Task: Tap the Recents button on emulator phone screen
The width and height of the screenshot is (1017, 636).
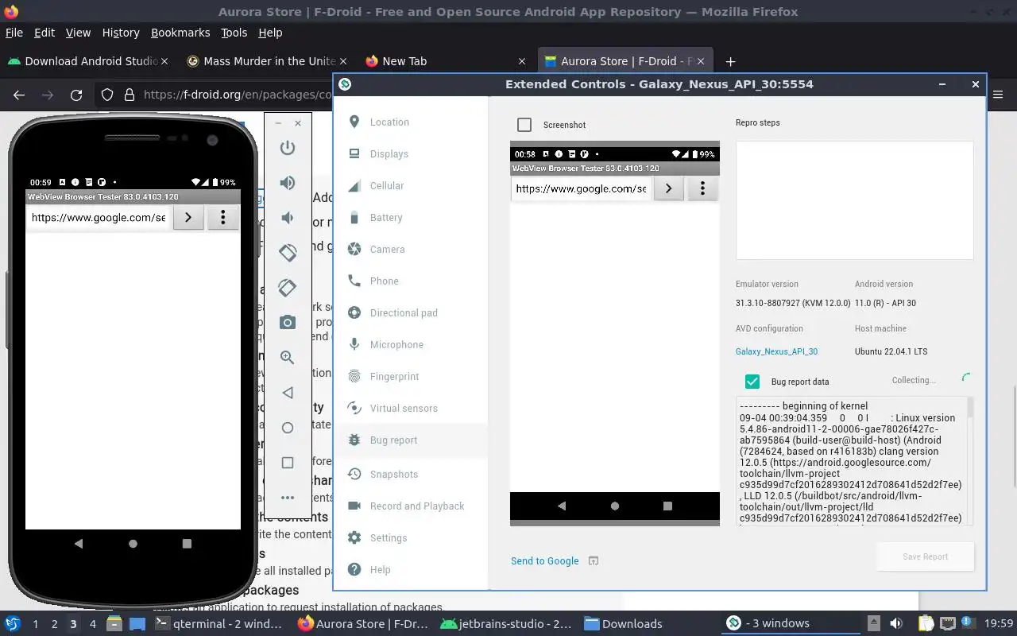Action: point(187,544)
